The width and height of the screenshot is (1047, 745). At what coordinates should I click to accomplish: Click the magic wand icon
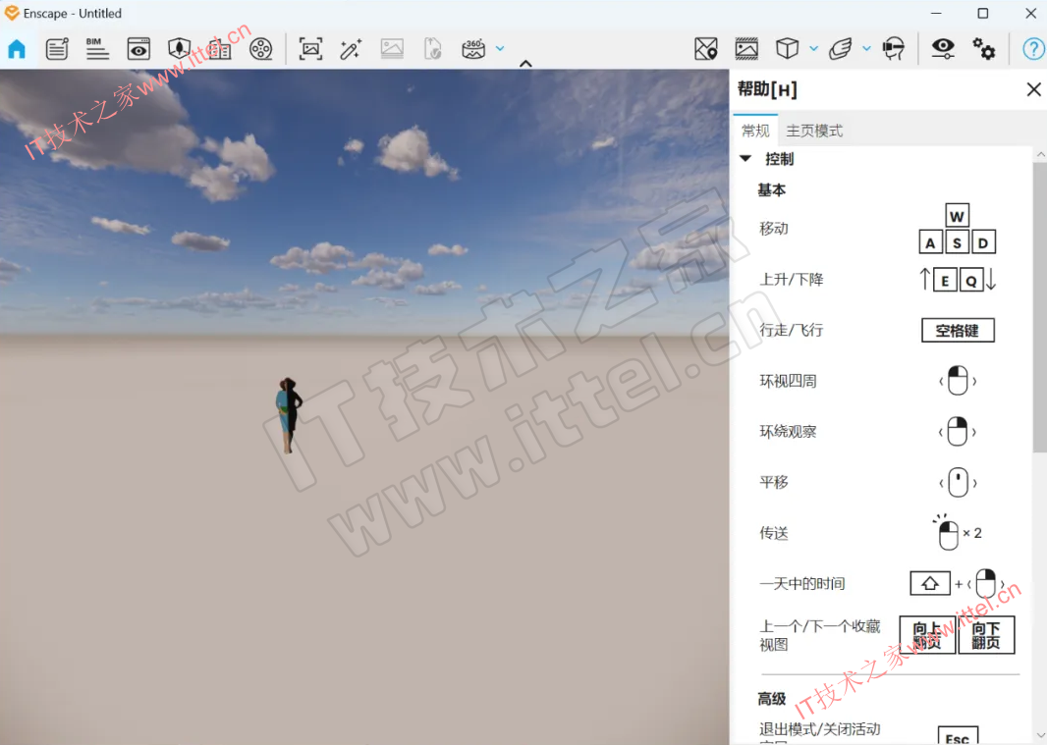click(351, 49)
